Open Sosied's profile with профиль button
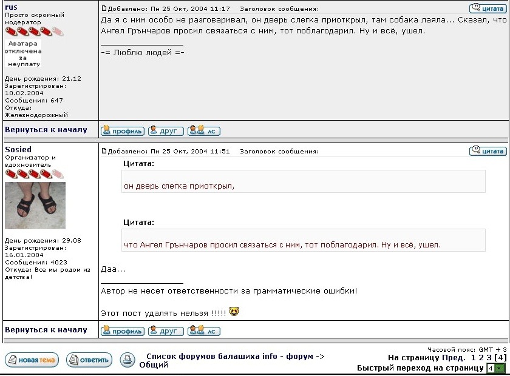The height and width of the screenshot is (376, 510). tap(122, 331)
